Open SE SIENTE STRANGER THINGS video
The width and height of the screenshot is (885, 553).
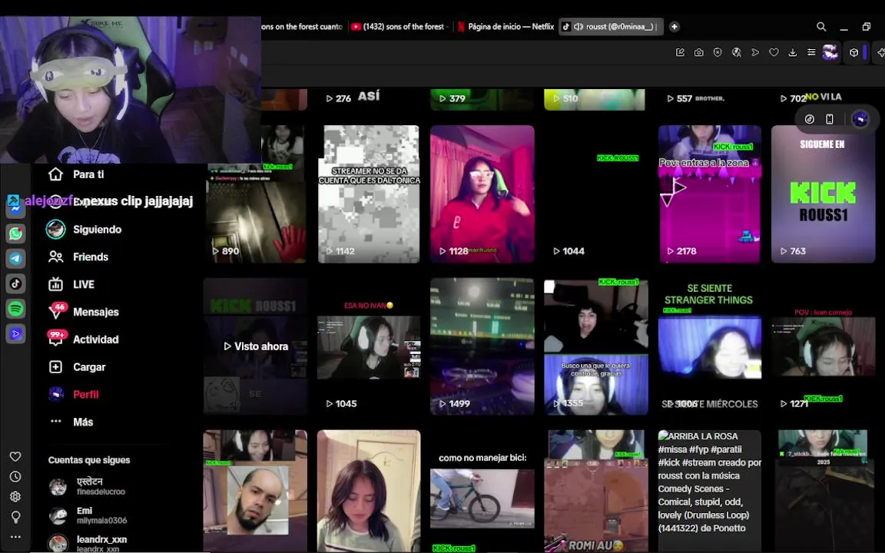[x=710, y=346]
